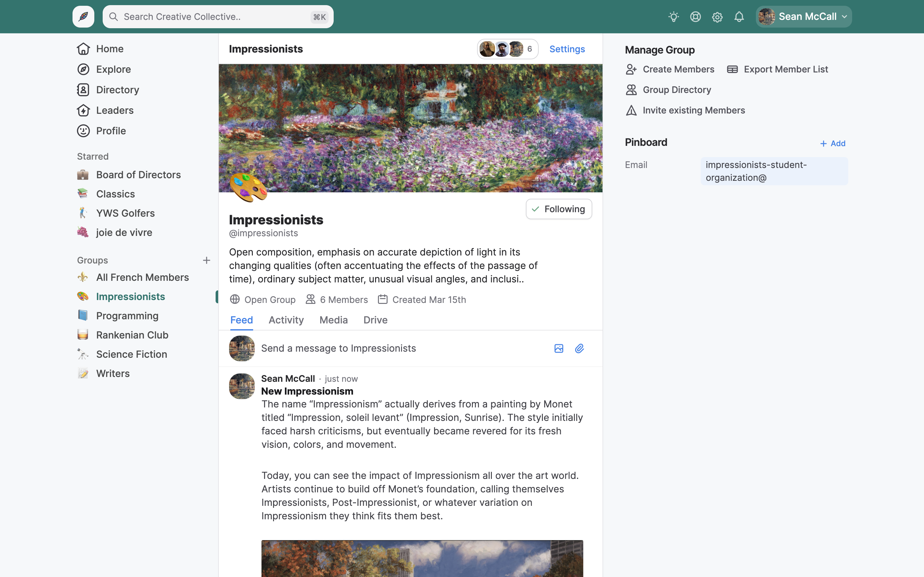This screenshot has width=924, height=577.
Task: Open group Settings link
Action: point(567,49)
